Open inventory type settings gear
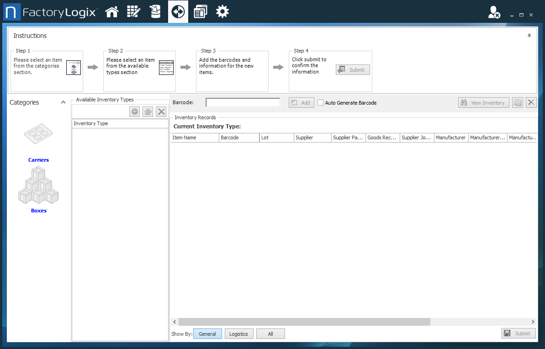 pyautogui.click(x=148, y=111)
